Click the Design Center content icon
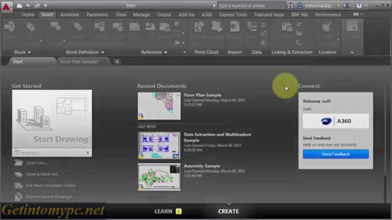This screenshot has width=392, height=220. pyautogui.click(x=352, y=26)
